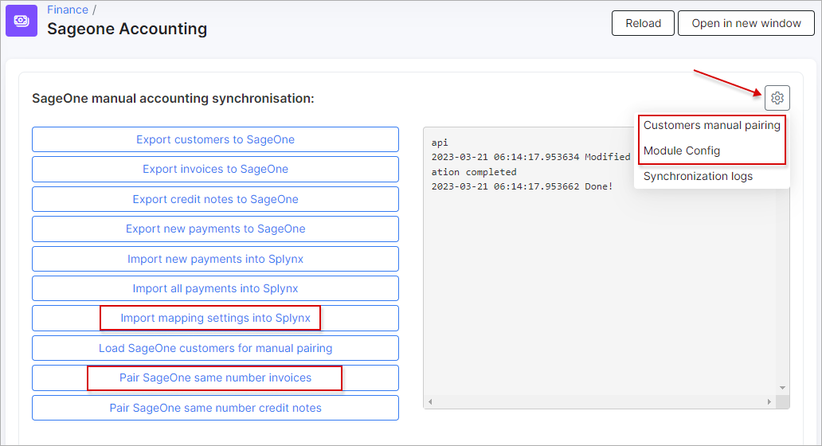Load SageOne customers for manual pairing
Screen dimensions: 822x446
[x=215, y=348]
